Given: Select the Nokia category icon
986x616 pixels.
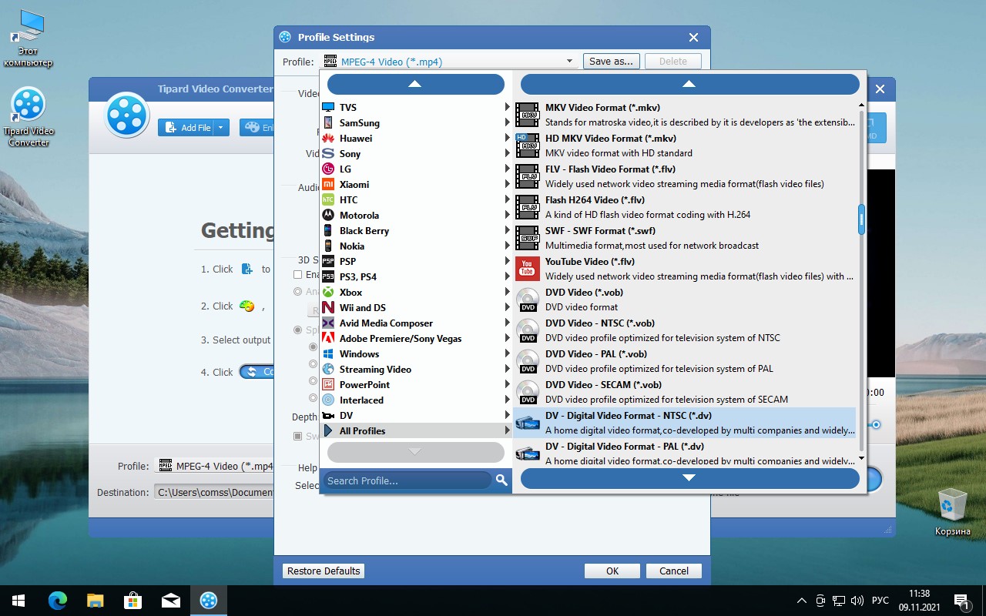Looking at the screenshot, I should click(328, 246).
